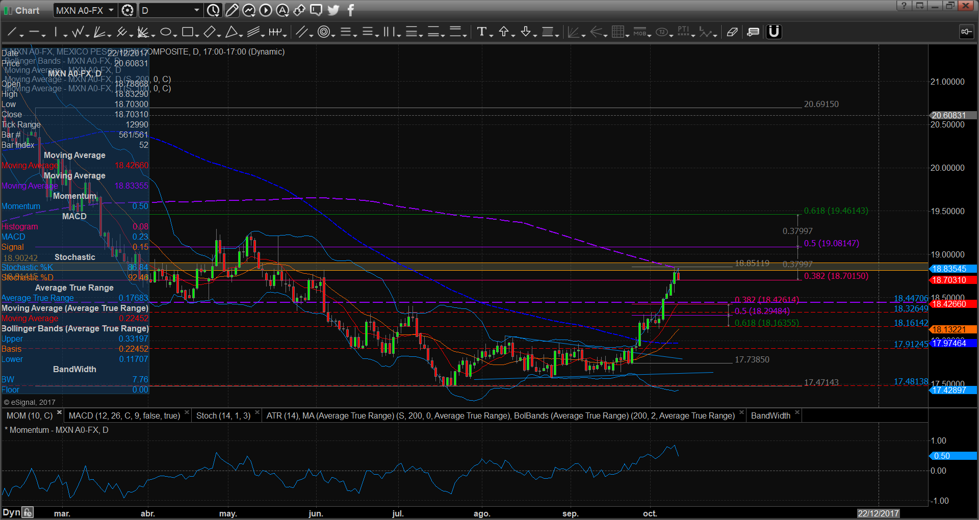Open the studies chart icon
The width and height of the screenshot is (979, 520).
248,10
